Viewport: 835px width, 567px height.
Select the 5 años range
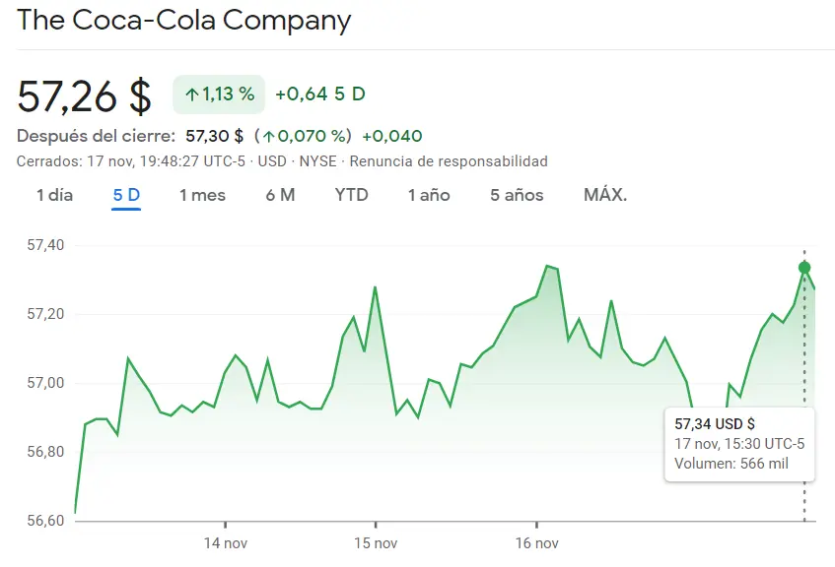[x=515, y=195]
